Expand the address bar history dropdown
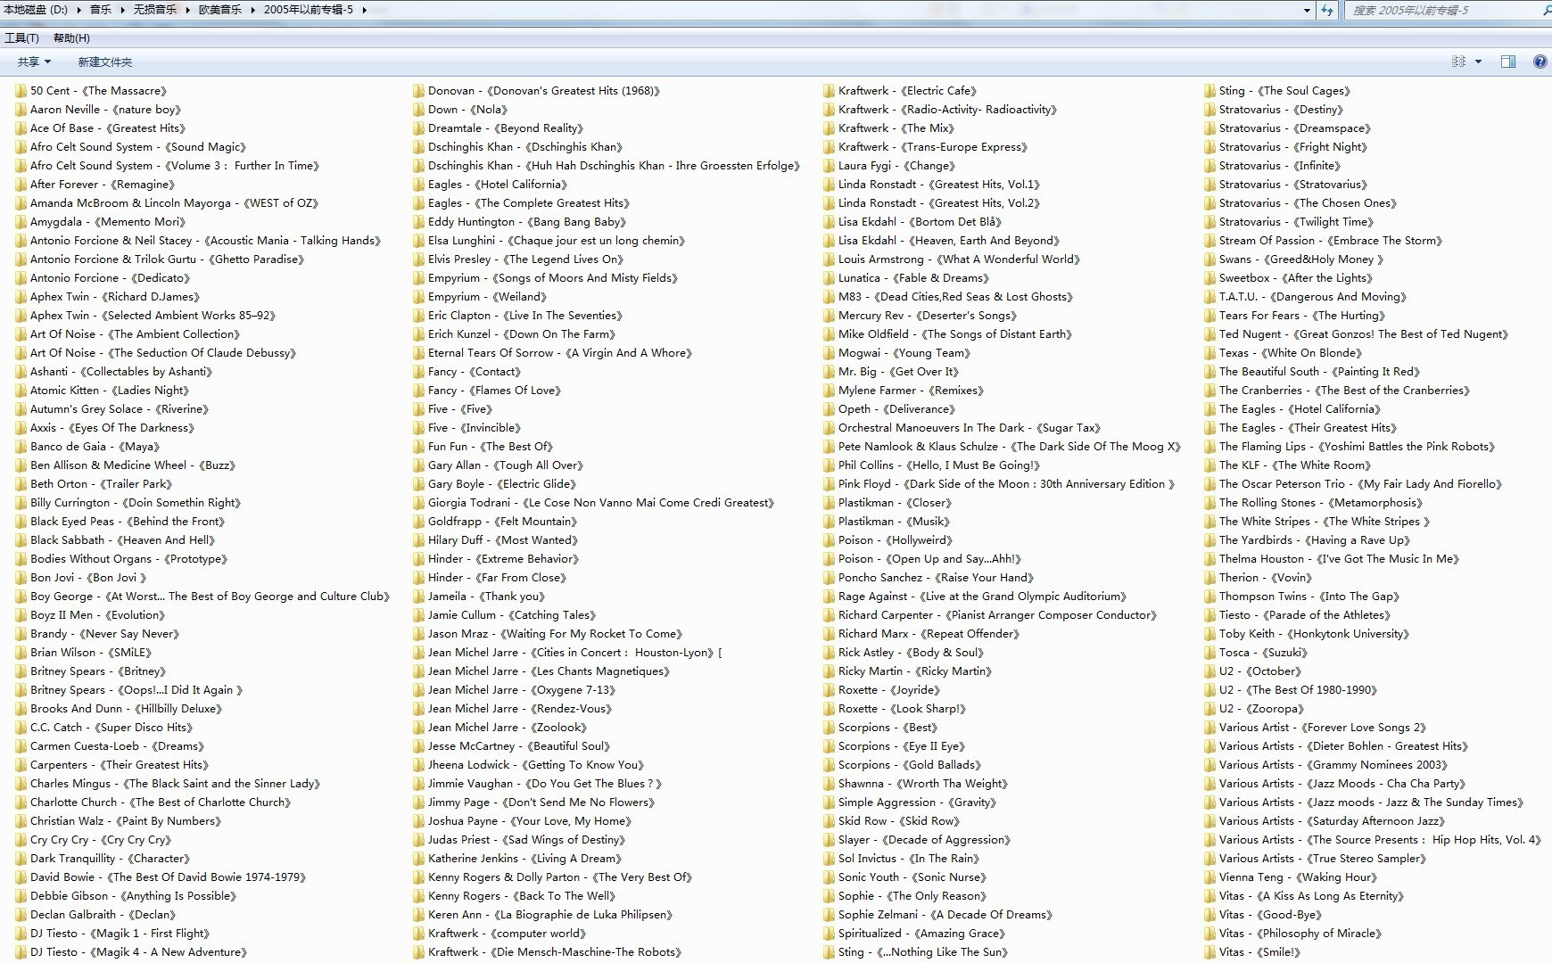 1308,10
